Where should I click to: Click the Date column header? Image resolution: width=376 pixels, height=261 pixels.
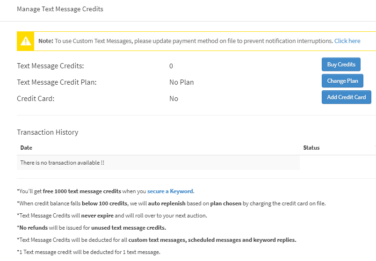pyautogui.click(x=26, y=148)
